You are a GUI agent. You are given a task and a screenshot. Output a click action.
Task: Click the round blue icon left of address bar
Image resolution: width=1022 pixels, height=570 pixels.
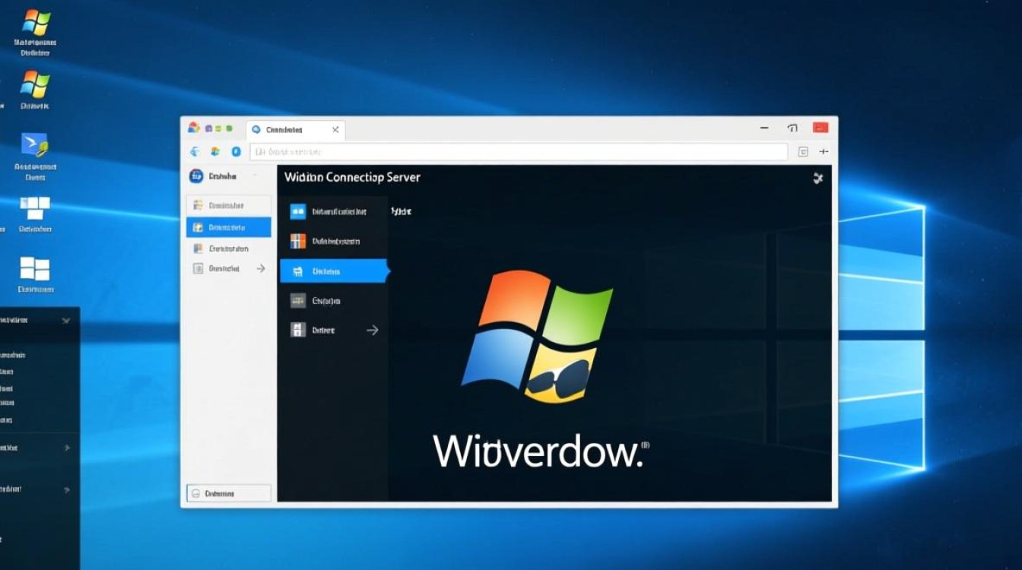coord(236,151)
